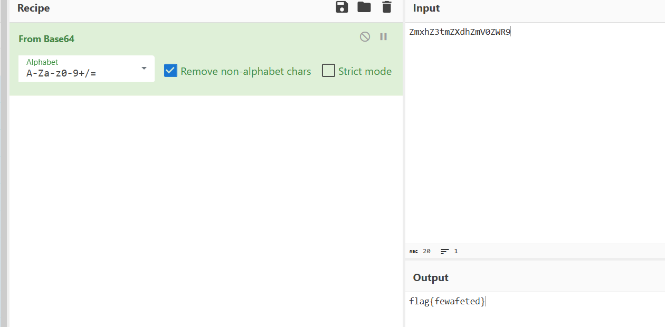The height and width of the screenshot is (327, 665).
Task: Click the flag{fewafeted} output text
Action: point(447,302)
